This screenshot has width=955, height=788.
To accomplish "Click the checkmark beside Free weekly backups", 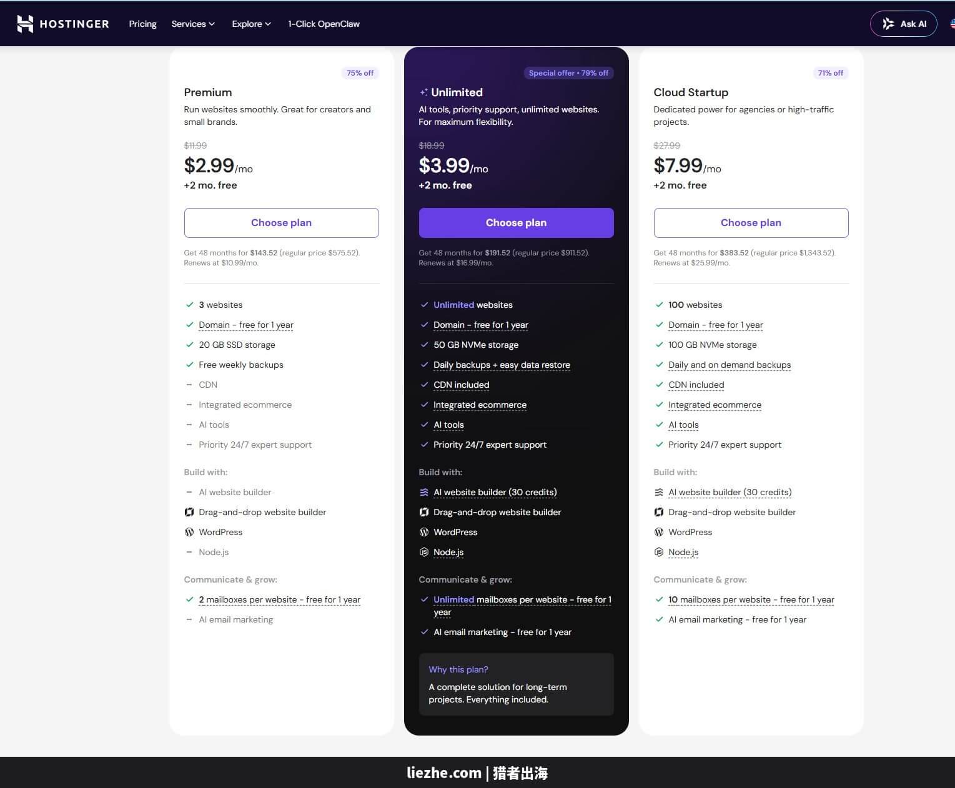I will pyautogui.click(x=189, y=365).
